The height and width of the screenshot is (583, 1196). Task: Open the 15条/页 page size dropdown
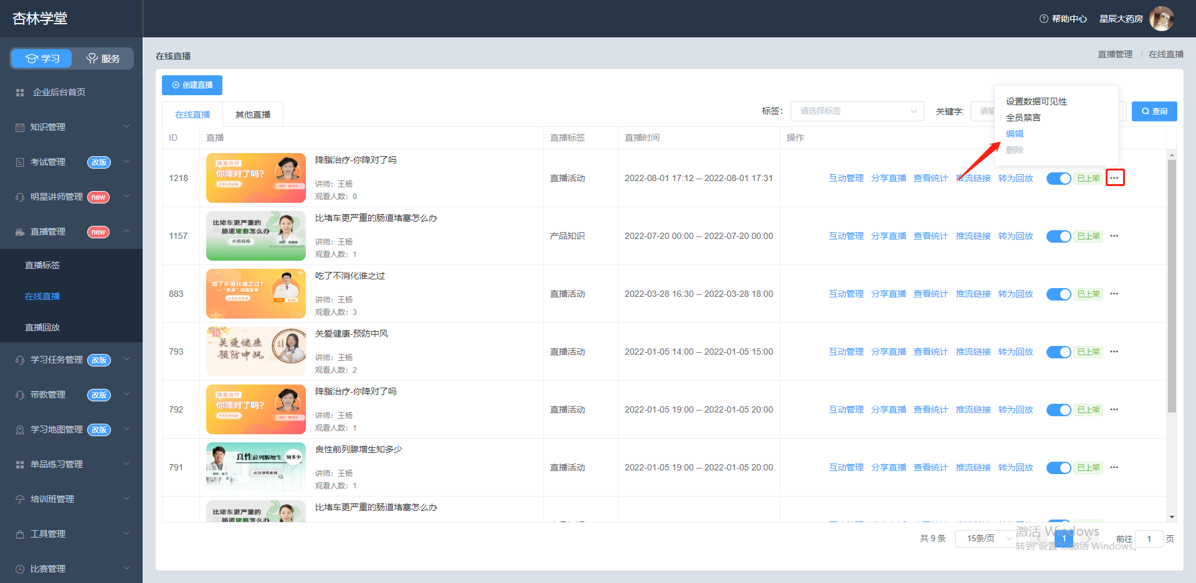(986, 538)
